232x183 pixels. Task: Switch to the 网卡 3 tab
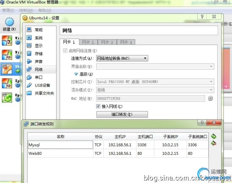pyautogui.click(x=107, y=42)
